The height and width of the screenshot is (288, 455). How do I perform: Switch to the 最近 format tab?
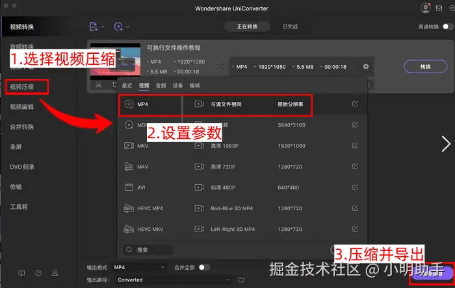127,86
